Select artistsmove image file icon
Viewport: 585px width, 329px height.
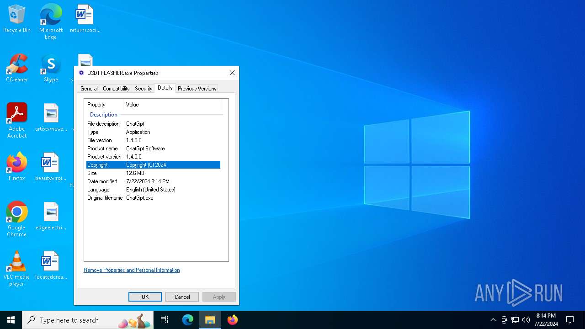click(x=51, y=117)
